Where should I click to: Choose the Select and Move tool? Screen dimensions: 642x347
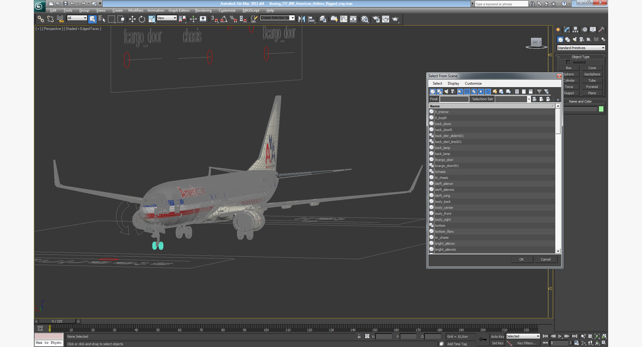tap(132, 19)
